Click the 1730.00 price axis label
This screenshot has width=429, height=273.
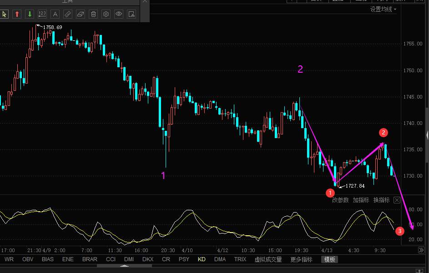tap(413, 176)
